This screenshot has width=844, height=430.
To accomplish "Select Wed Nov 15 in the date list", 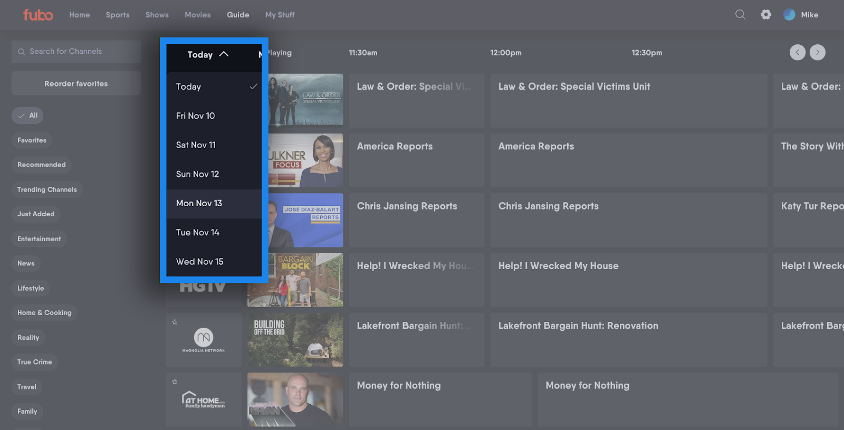I will click(x=214, y=262).
